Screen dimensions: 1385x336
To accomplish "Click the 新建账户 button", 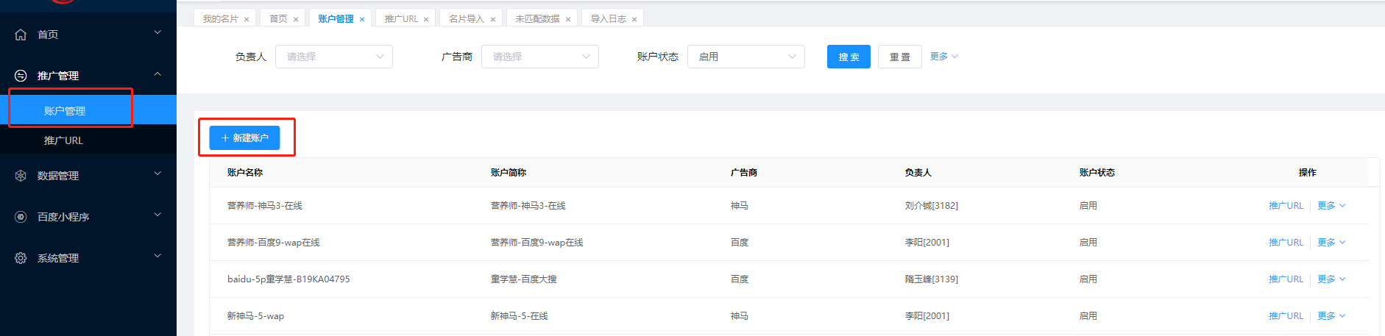I will (244, 138).
